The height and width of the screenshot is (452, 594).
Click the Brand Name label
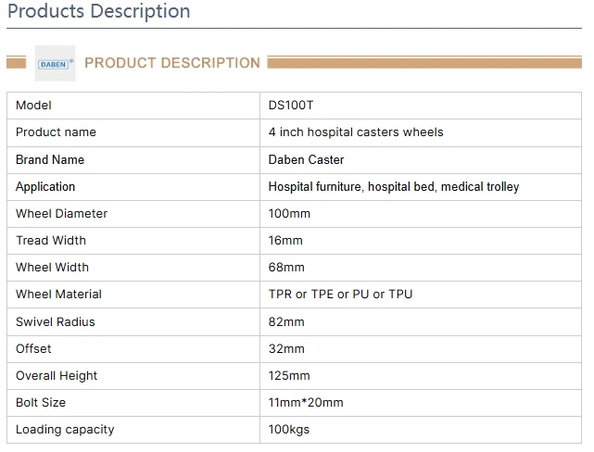50,159
